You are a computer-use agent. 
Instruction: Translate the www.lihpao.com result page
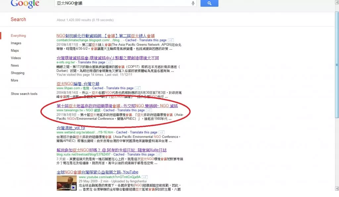[120, 88]
